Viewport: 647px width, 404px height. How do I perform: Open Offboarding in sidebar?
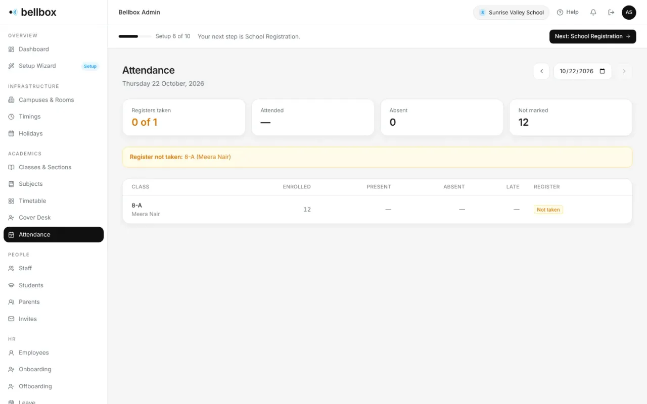point(54,386)
